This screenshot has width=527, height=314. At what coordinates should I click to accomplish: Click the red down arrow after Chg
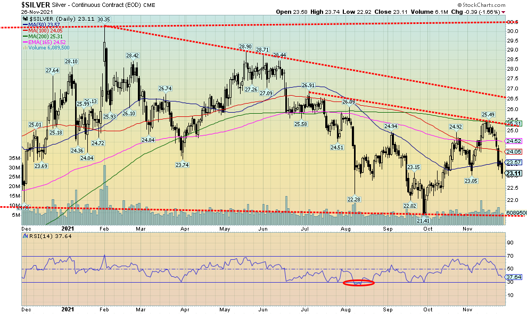pyautogui.click(x=504, y=12)
